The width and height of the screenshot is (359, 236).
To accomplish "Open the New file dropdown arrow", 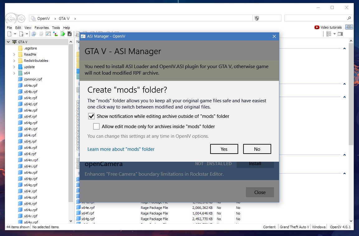I will click(15, 34).
